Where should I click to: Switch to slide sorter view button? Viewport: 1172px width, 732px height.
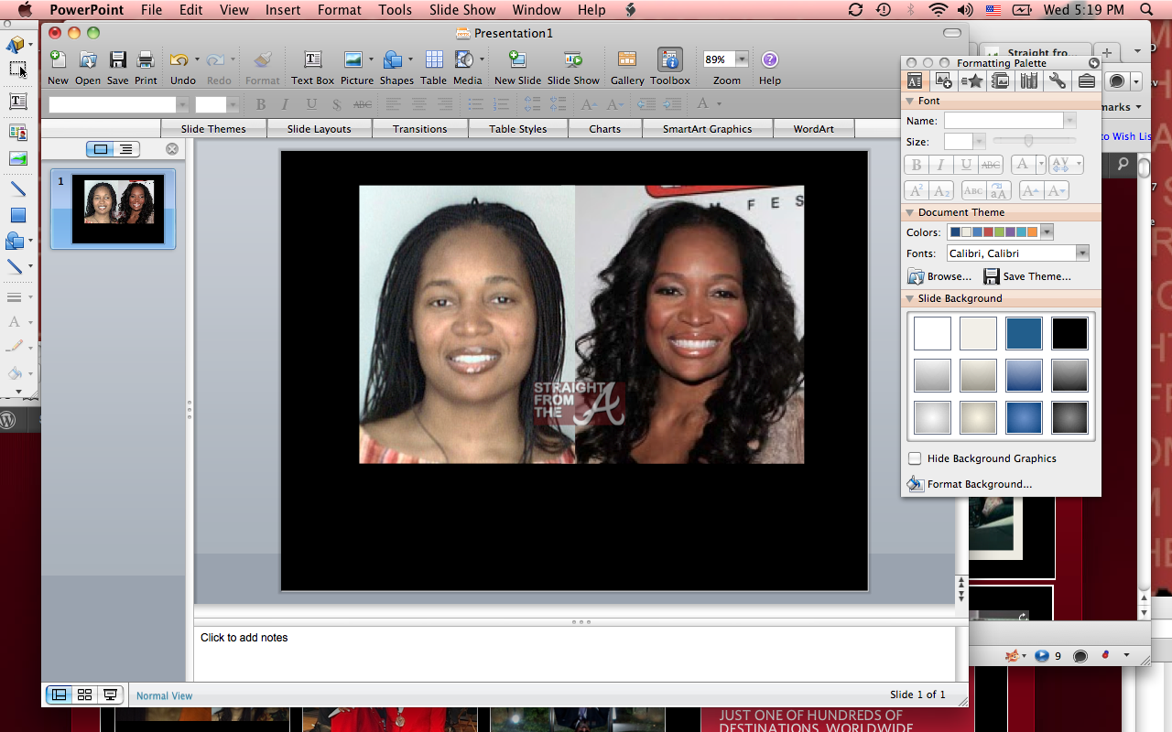point(84,695)
